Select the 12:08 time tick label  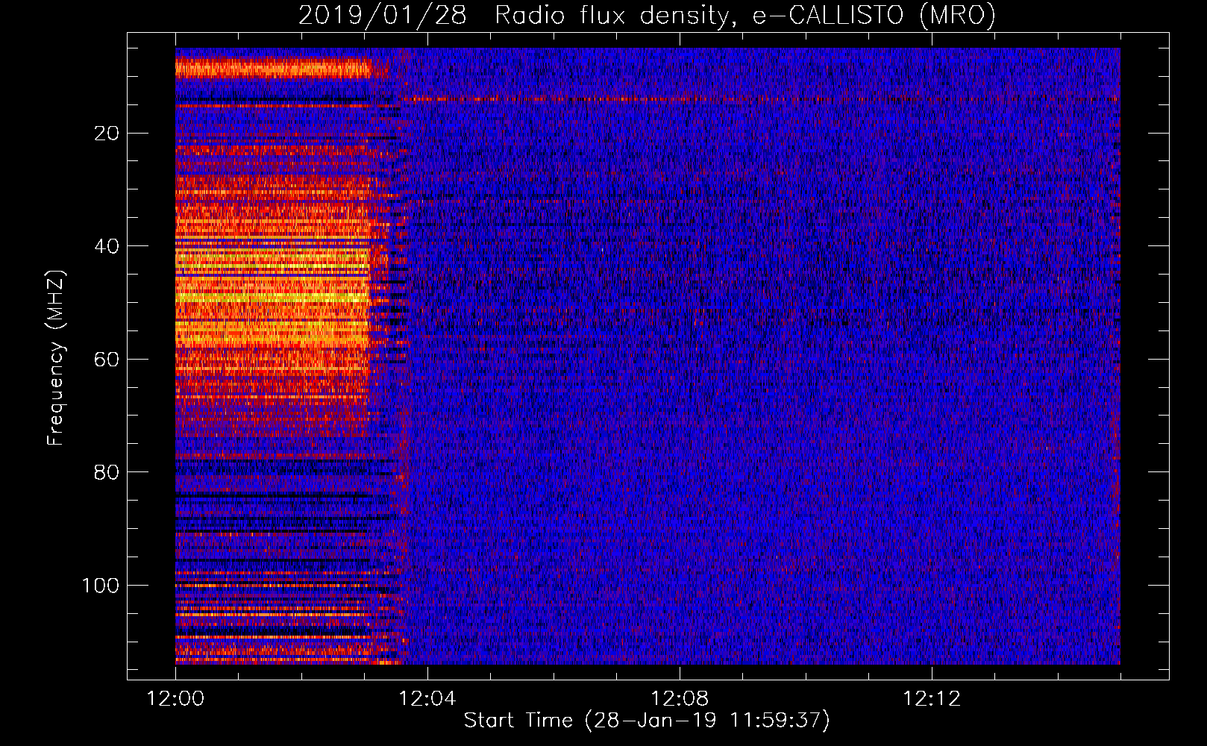680,699
